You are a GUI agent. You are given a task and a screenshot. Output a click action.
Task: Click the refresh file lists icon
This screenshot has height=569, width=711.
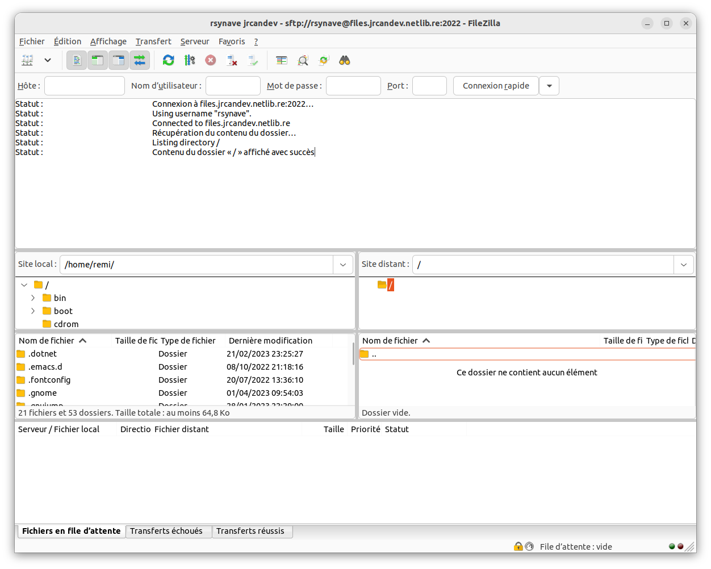coord(169,60)
